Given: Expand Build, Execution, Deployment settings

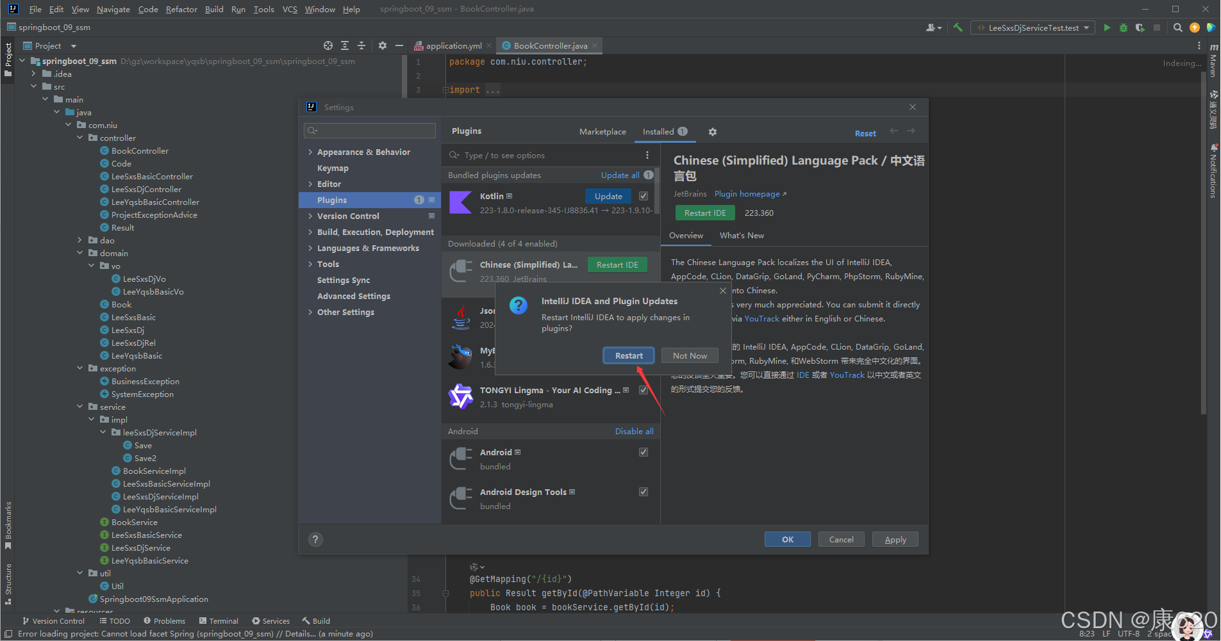Looking at the screenshot, I should click(x=310, y=232).
